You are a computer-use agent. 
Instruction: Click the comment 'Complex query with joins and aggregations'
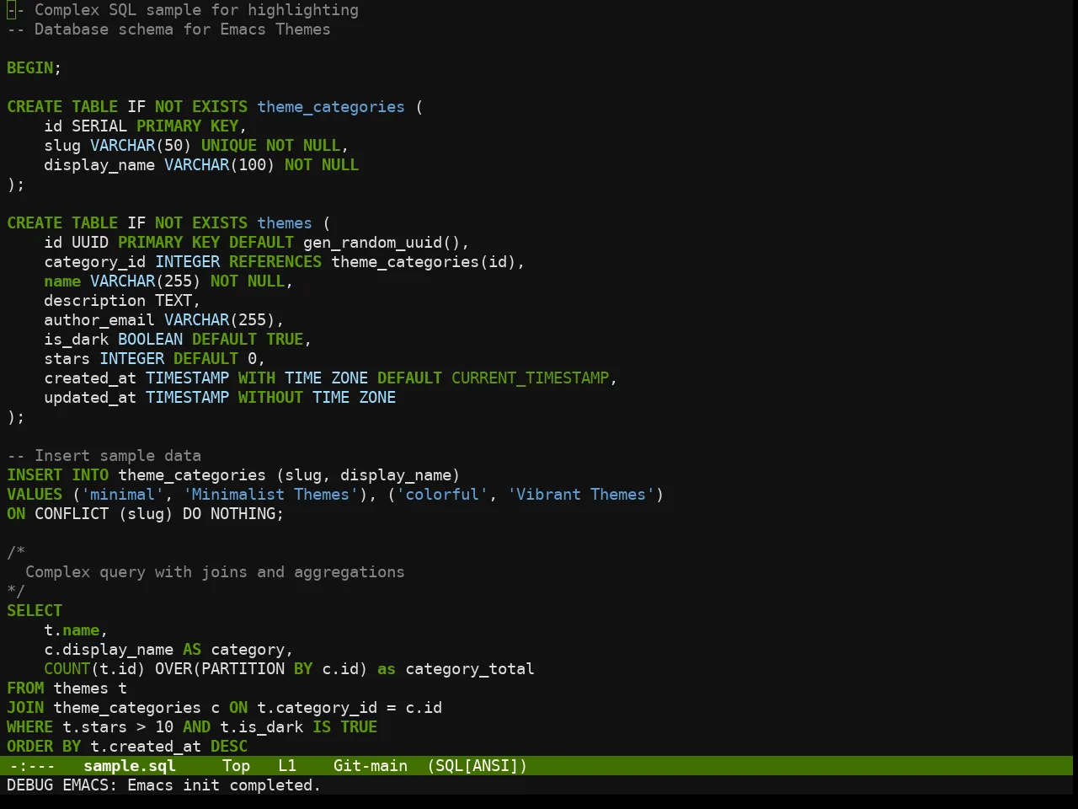click(216, 572)
